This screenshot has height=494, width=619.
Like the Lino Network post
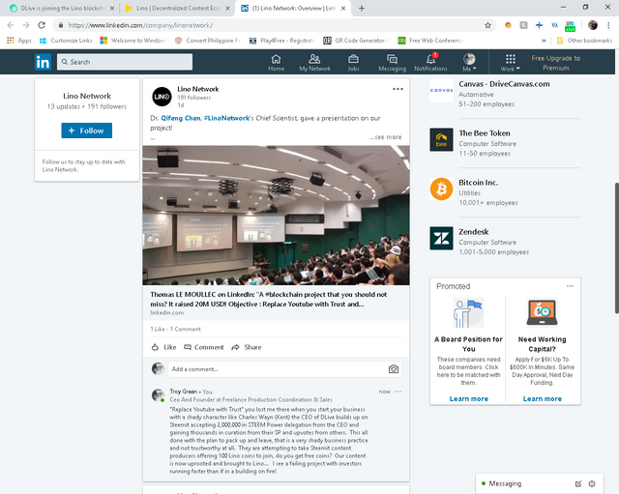[x=164, y=347]
